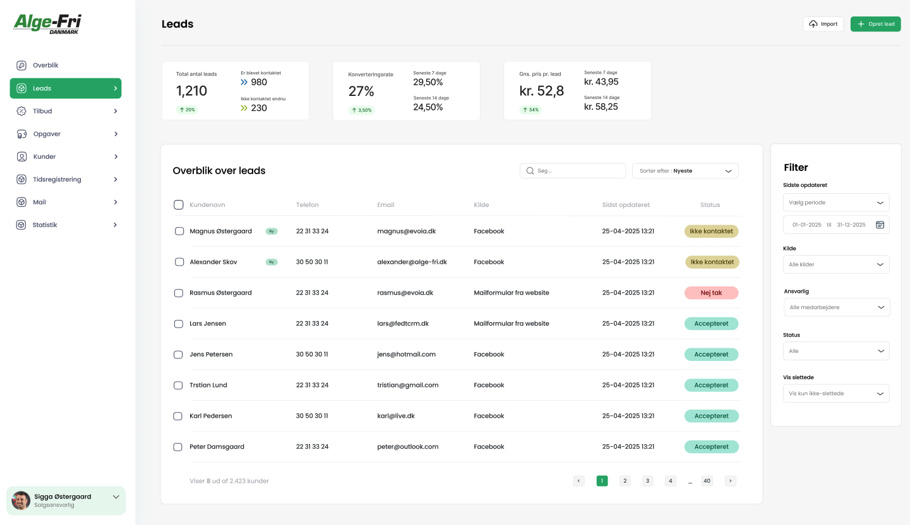Click the Tilbud icon in sidebar
This screenshot has height=525, width=910.
[21, 111]
